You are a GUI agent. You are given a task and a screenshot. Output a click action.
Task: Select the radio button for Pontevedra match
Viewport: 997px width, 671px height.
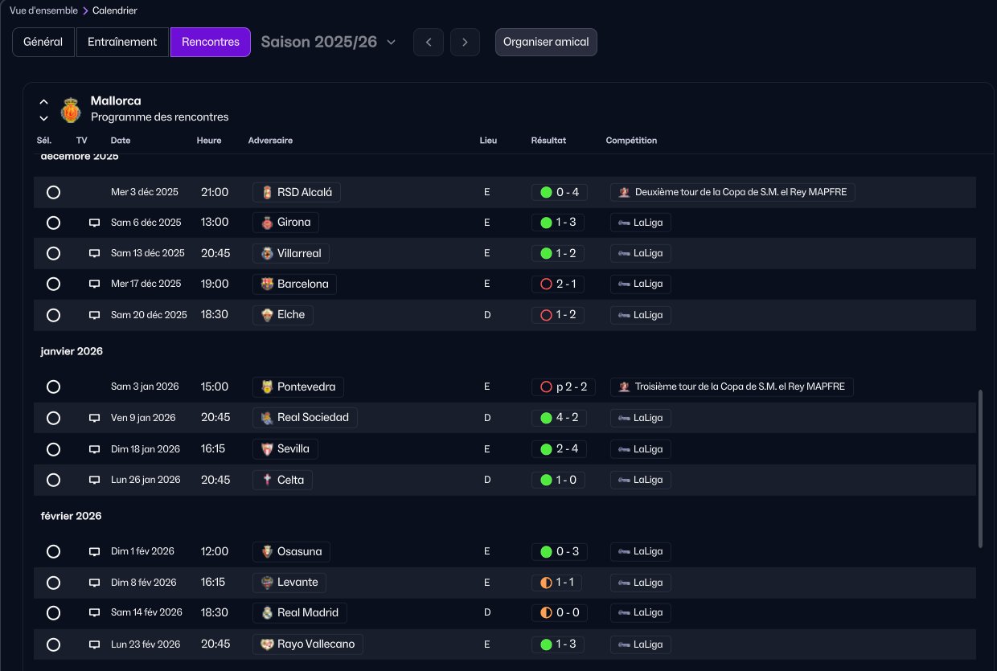pyautogui.click(x=53, y=387)
